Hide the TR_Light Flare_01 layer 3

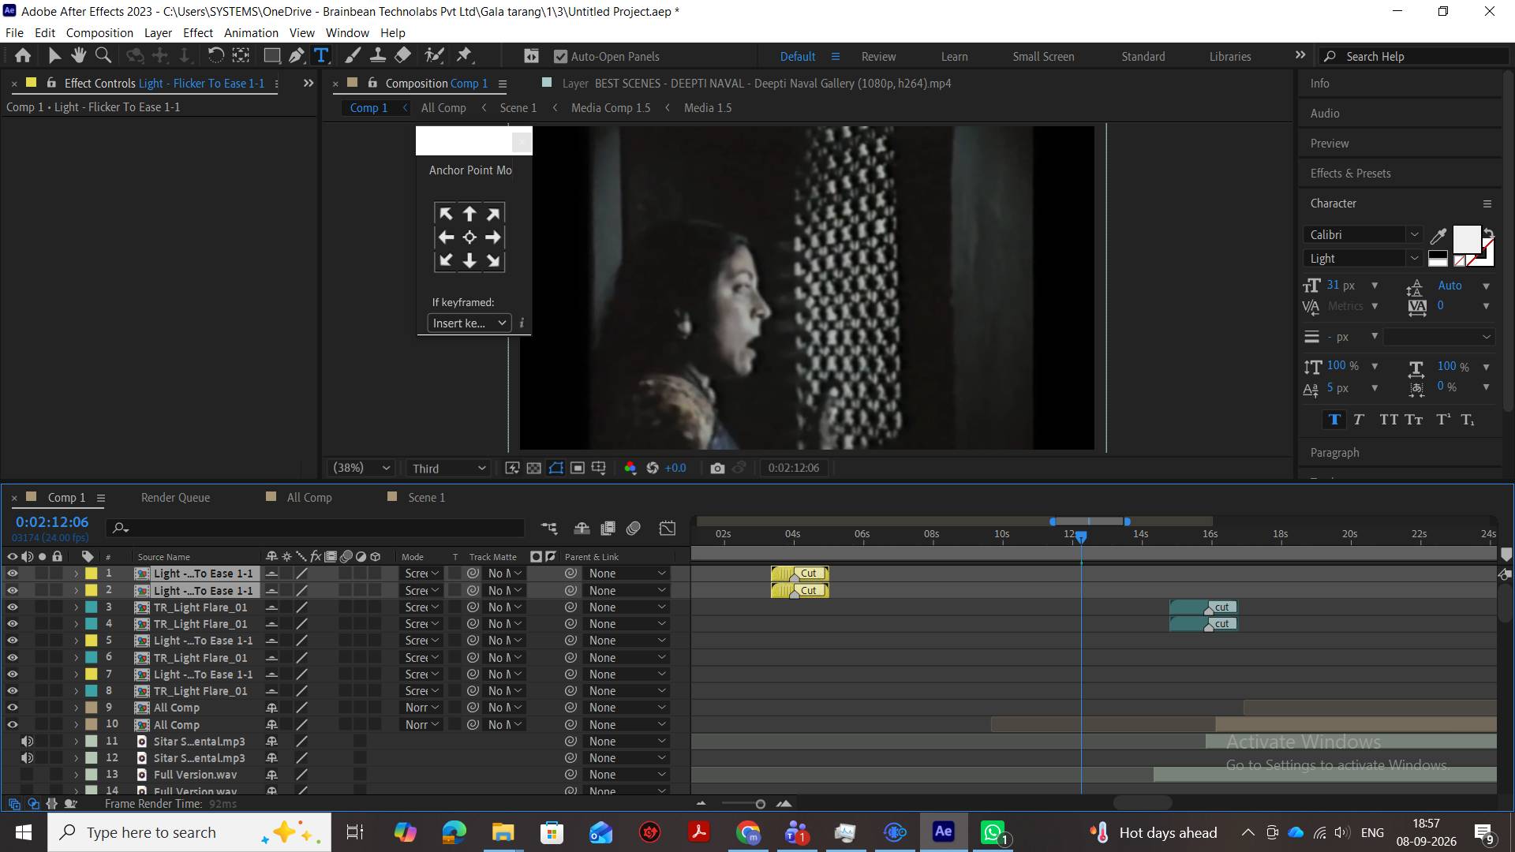point(13,607)
